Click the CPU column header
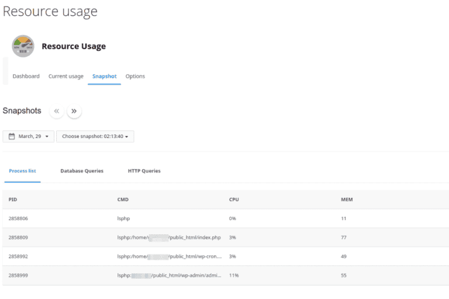This screenshot has height=299, width=449. (234, 200)
